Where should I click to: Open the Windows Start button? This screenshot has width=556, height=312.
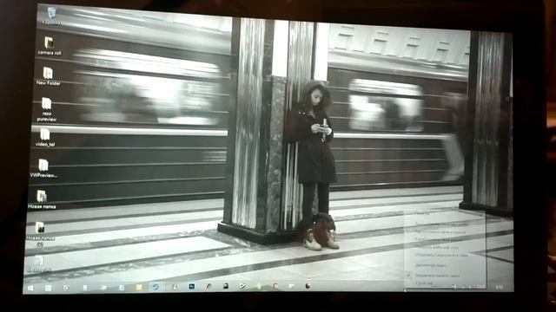[30, 288]
